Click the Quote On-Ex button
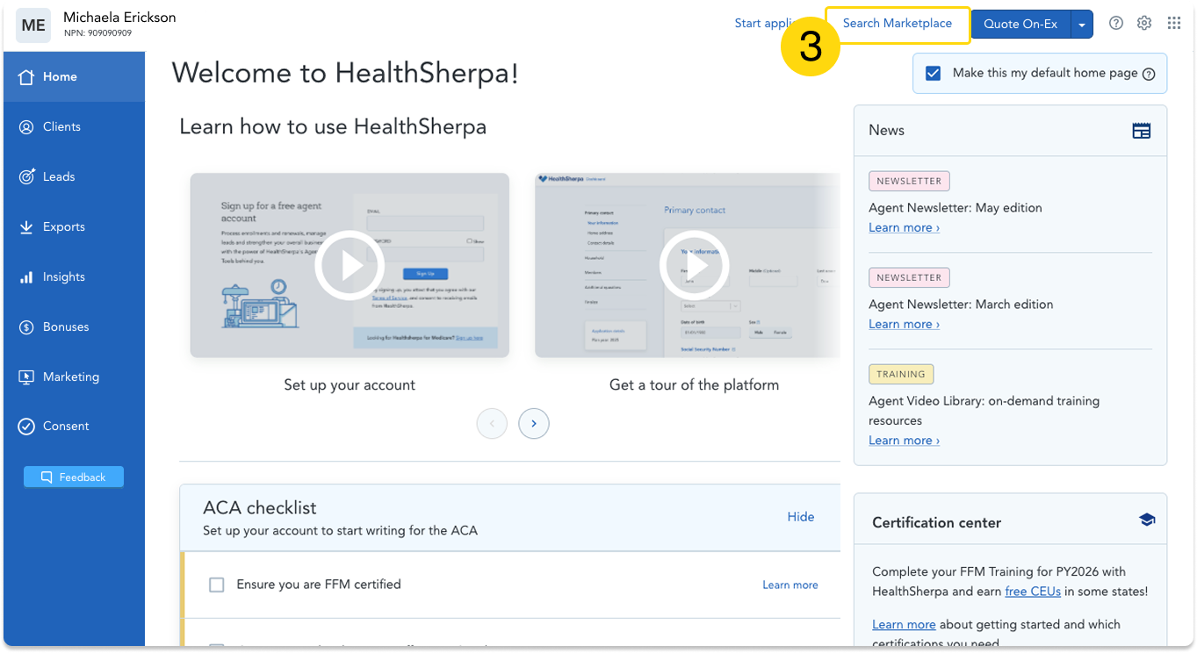 tap(1020, 25)
